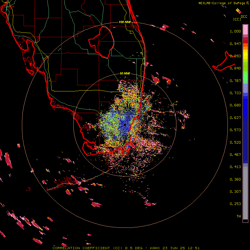Click the 0.413 scale value

tap(235, 167)
